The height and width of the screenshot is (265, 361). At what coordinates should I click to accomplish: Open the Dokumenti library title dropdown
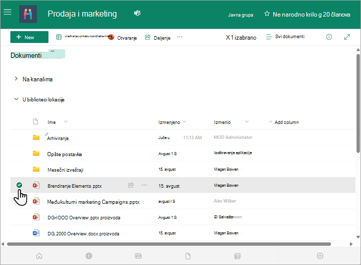coord(53,52)
